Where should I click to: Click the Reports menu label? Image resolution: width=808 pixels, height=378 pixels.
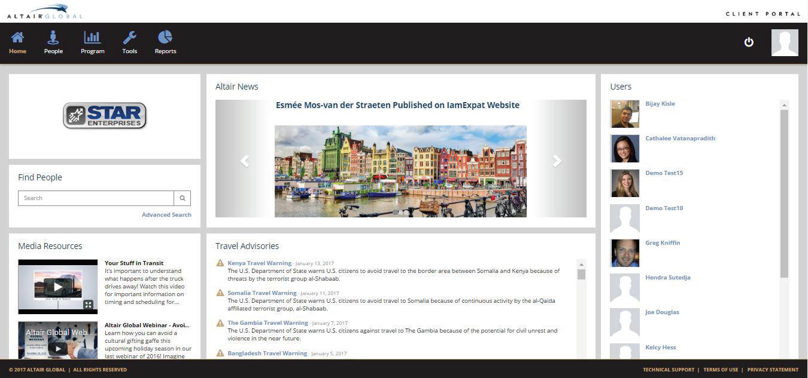tap(165, 51)
